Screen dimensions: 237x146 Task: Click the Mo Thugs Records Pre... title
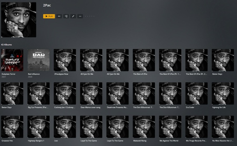196,141
